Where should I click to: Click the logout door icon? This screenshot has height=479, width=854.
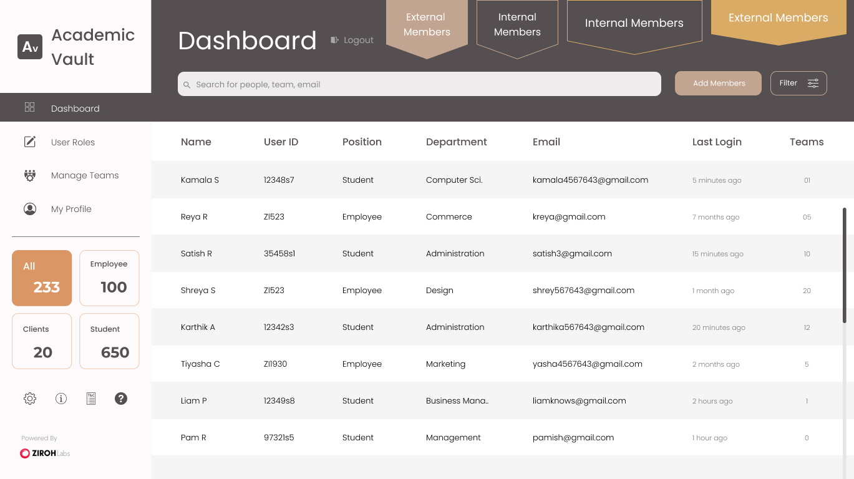[x=335, y=40]
